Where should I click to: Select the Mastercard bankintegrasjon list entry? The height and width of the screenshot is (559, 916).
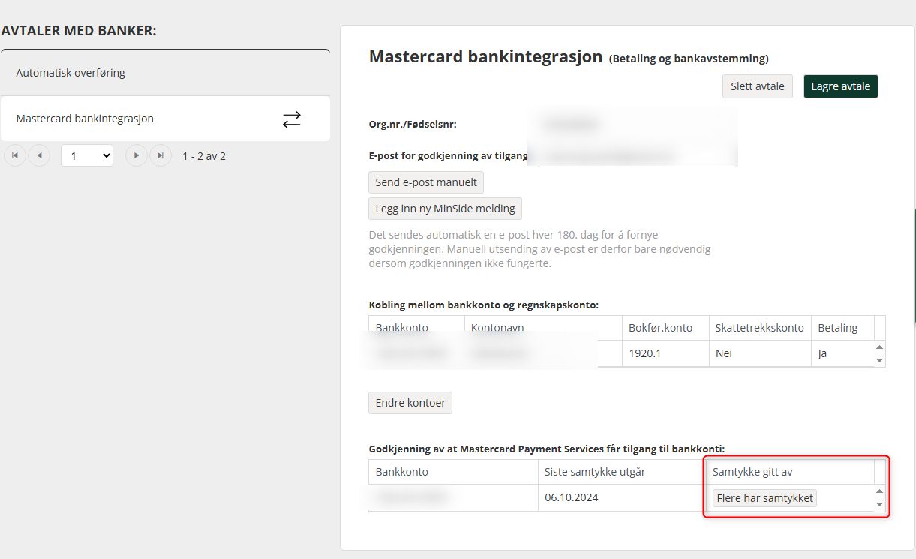(165, 119)
